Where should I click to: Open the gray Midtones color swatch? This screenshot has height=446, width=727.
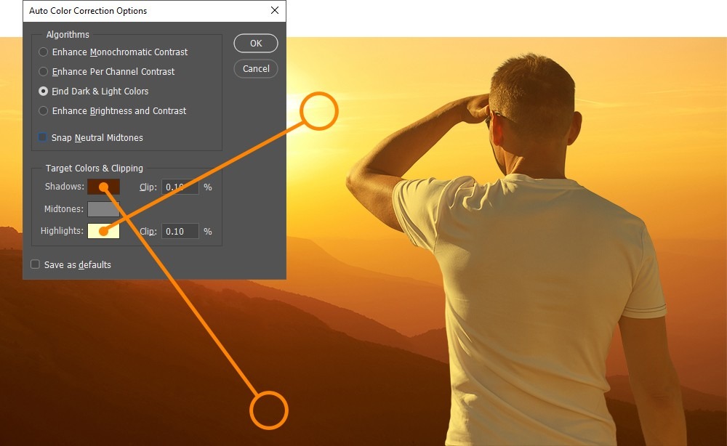(103, 209)
